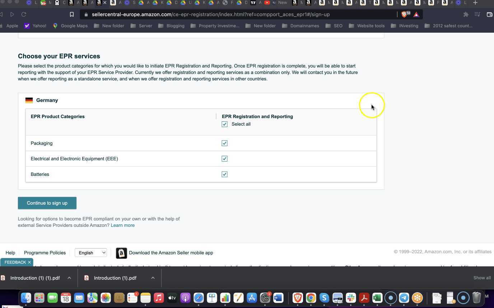Image resolution: width=494 pixels, height=308 pixels.
Task: Open browser extensions puzzle icon
Action: 466,14
